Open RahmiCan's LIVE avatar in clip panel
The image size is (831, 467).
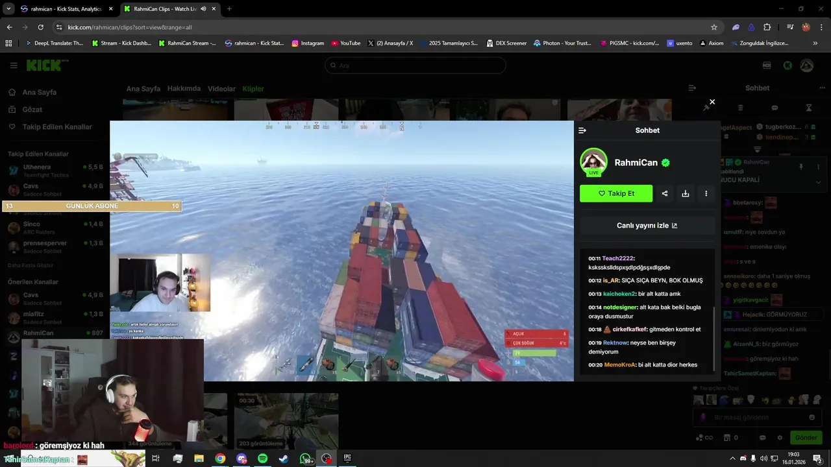(593, 162)
